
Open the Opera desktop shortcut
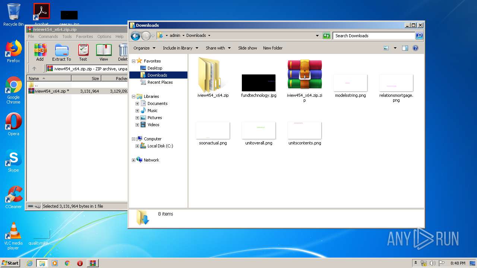(13, 124)
